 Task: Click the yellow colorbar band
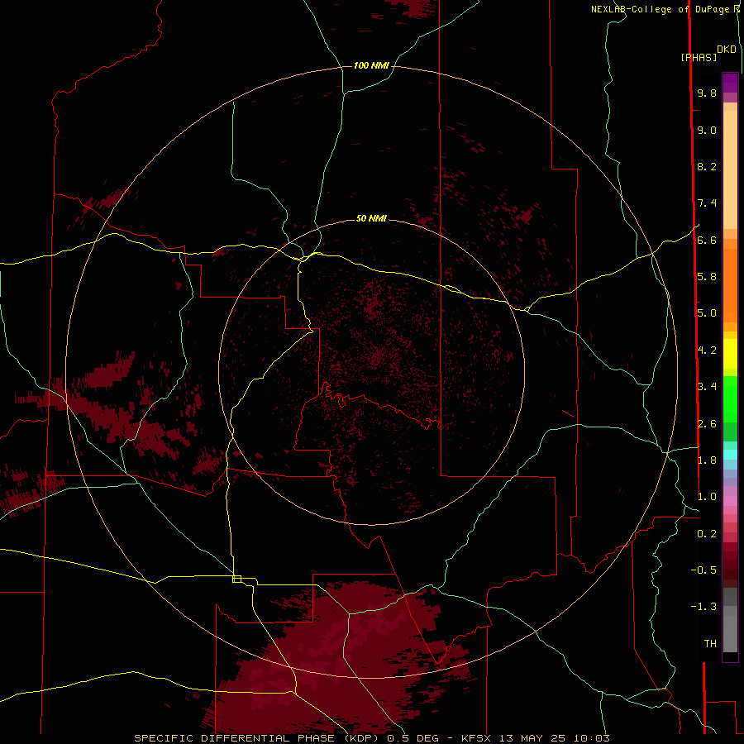tap(730, 354)
